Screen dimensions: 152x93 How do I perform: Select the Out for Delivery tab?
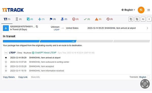click(x=64, y=19)
